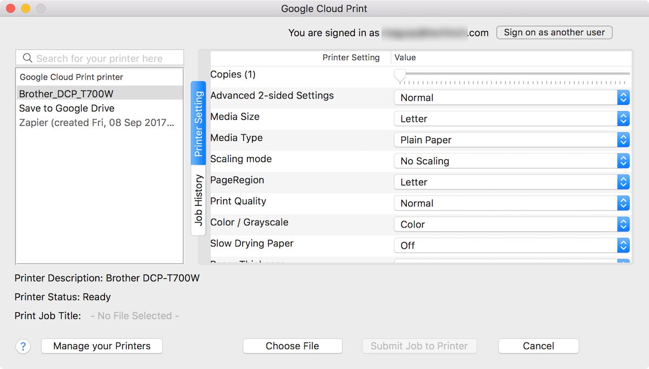Viewport: 649px width, 369px height.
Task: Open the PageRegion dropdown
Action: point(511,182)
